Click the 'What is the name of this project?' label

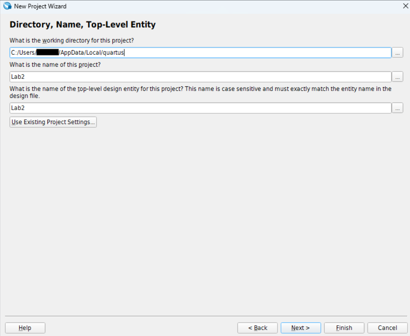pyautogui.click(x=55, y=65)
